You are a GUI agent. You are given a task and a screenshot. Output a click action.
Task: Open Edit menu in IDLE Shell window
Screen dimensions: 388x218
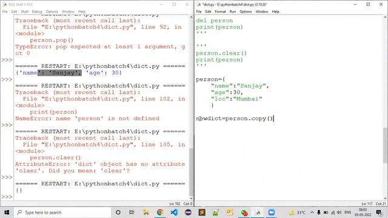click(14, 12)
